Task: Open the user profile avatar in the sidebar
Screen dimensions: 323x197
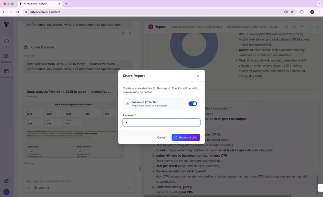Action: [6, 192]
